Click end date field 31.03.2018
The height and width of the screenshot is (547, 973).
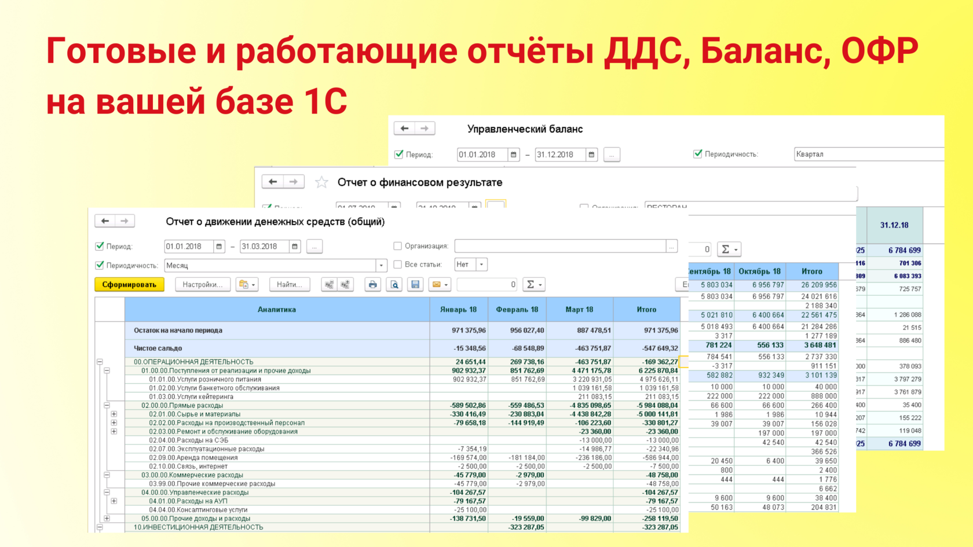point(265,246)
